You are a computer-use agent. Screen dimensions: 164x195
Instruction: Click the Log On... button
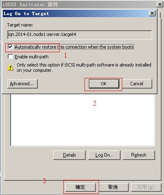104,155
